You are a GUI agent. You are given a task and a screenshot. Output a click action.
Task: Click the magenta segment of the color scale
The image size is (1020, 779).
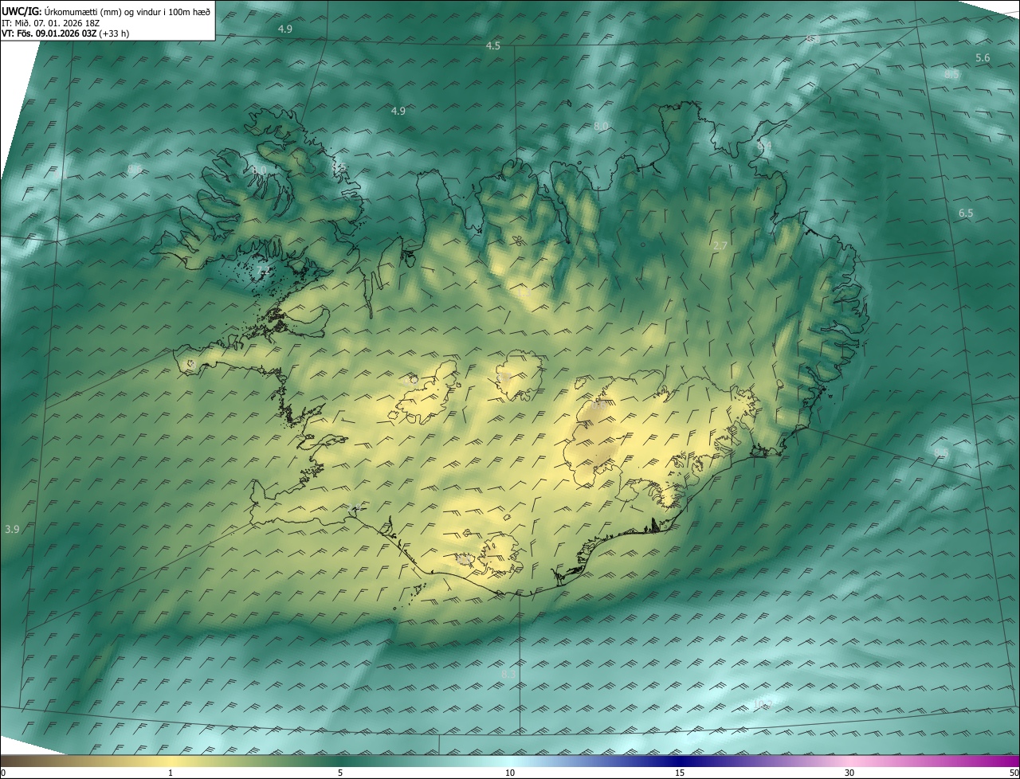pos(988,761)
